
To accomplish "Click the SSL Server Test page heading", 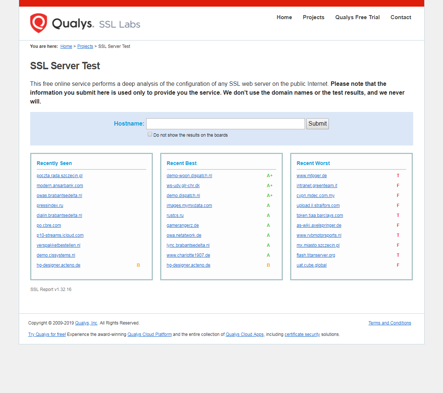I will (x=65, y=66).
